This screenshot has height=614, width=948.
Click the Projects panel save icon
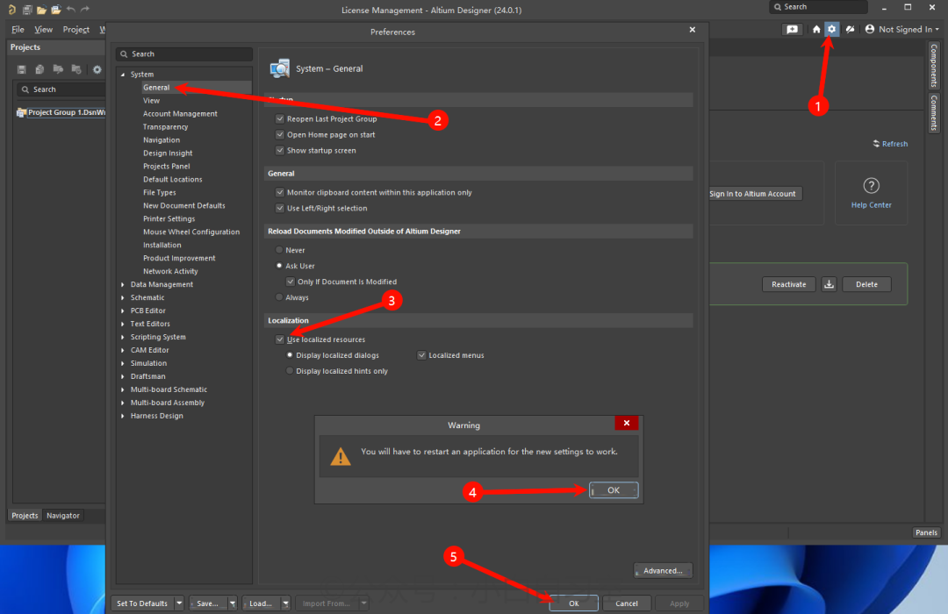[x=22, y=69]
